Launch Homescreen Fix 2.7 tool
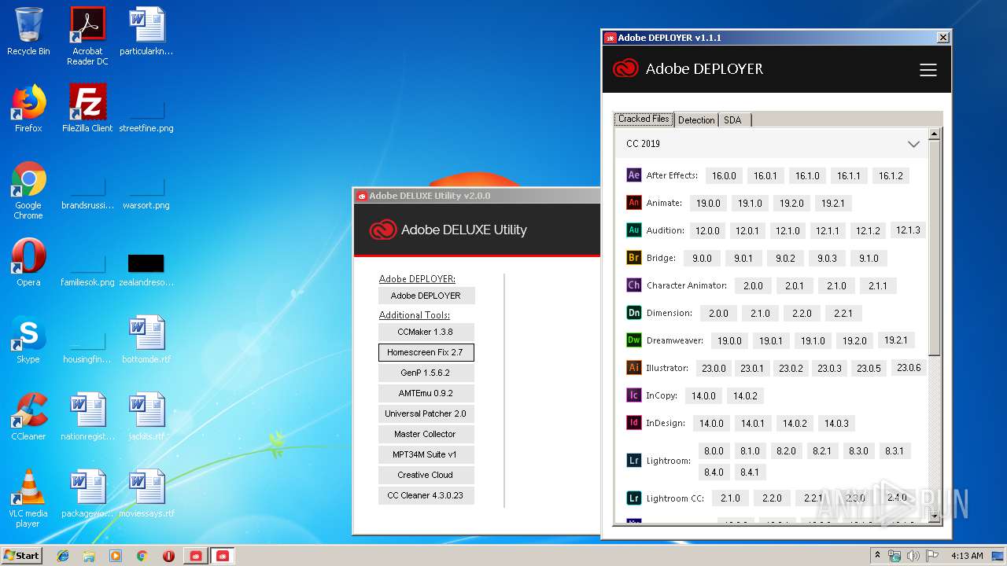Viewport: 1007px width, 566px height. pyautogui.click(x=426, y=352)
